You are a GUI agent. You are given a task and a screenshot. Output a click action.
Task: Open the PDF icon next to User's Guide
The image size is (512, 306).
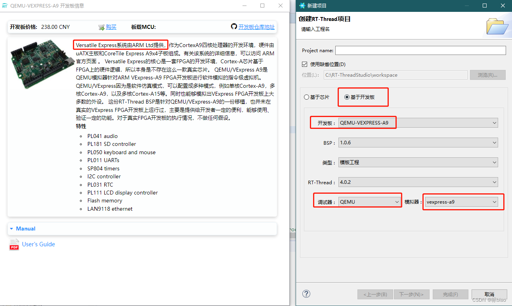14,244
